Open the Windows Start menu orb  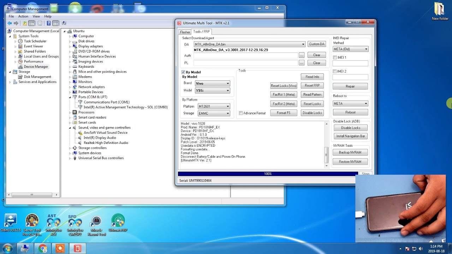pos(7,248)
